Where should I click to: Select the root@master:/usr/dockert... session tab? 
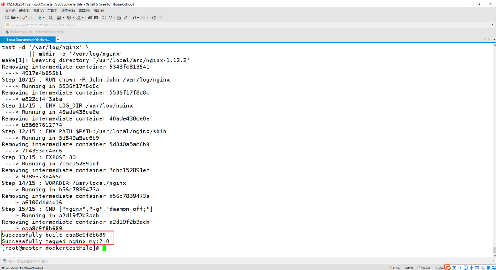(28, 40)
